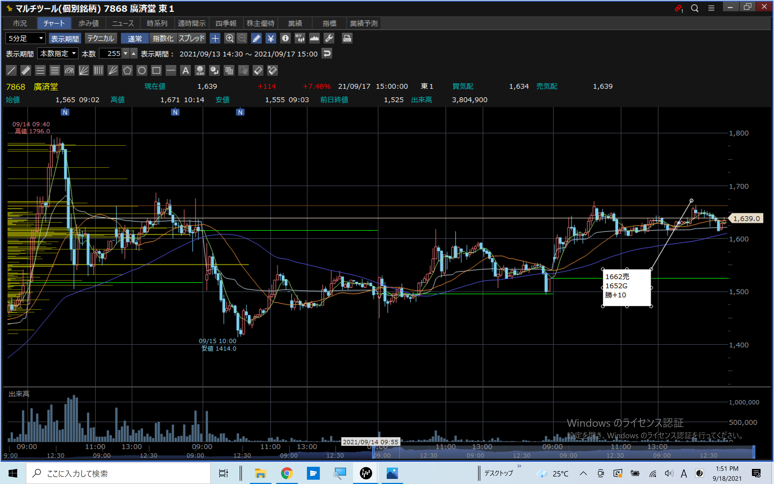774x484 pixels.
Task: Click the zoom in magnifier icon
Action: coord(229,38)
